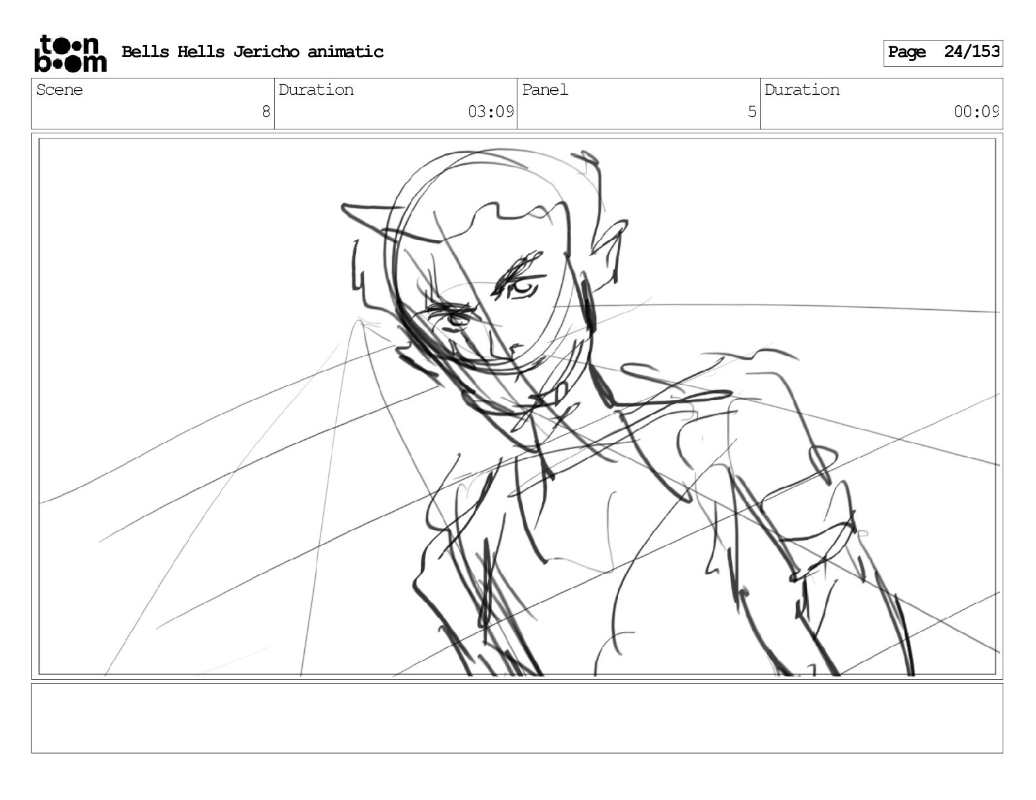Click the panel Duration value 00:09
Image resolution: width=1036 pixels, height=800 pixels.
pyautogui.click(x=976, y=112)
